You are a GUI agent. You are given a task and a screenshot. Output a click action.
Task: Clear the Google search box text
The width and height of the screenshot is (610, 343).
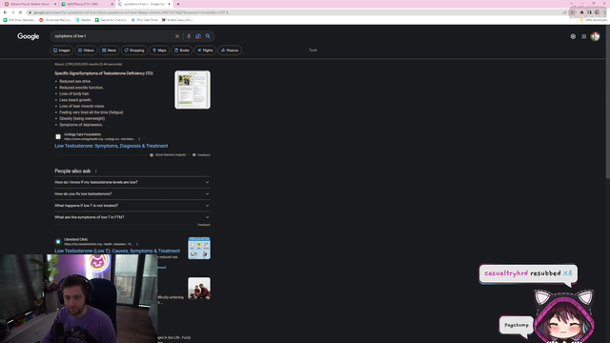[x=177, y=36]
